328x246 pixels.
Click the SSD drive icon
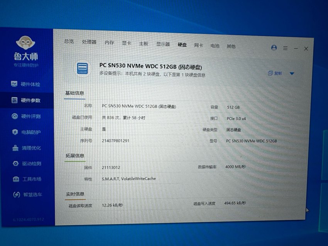83,69
